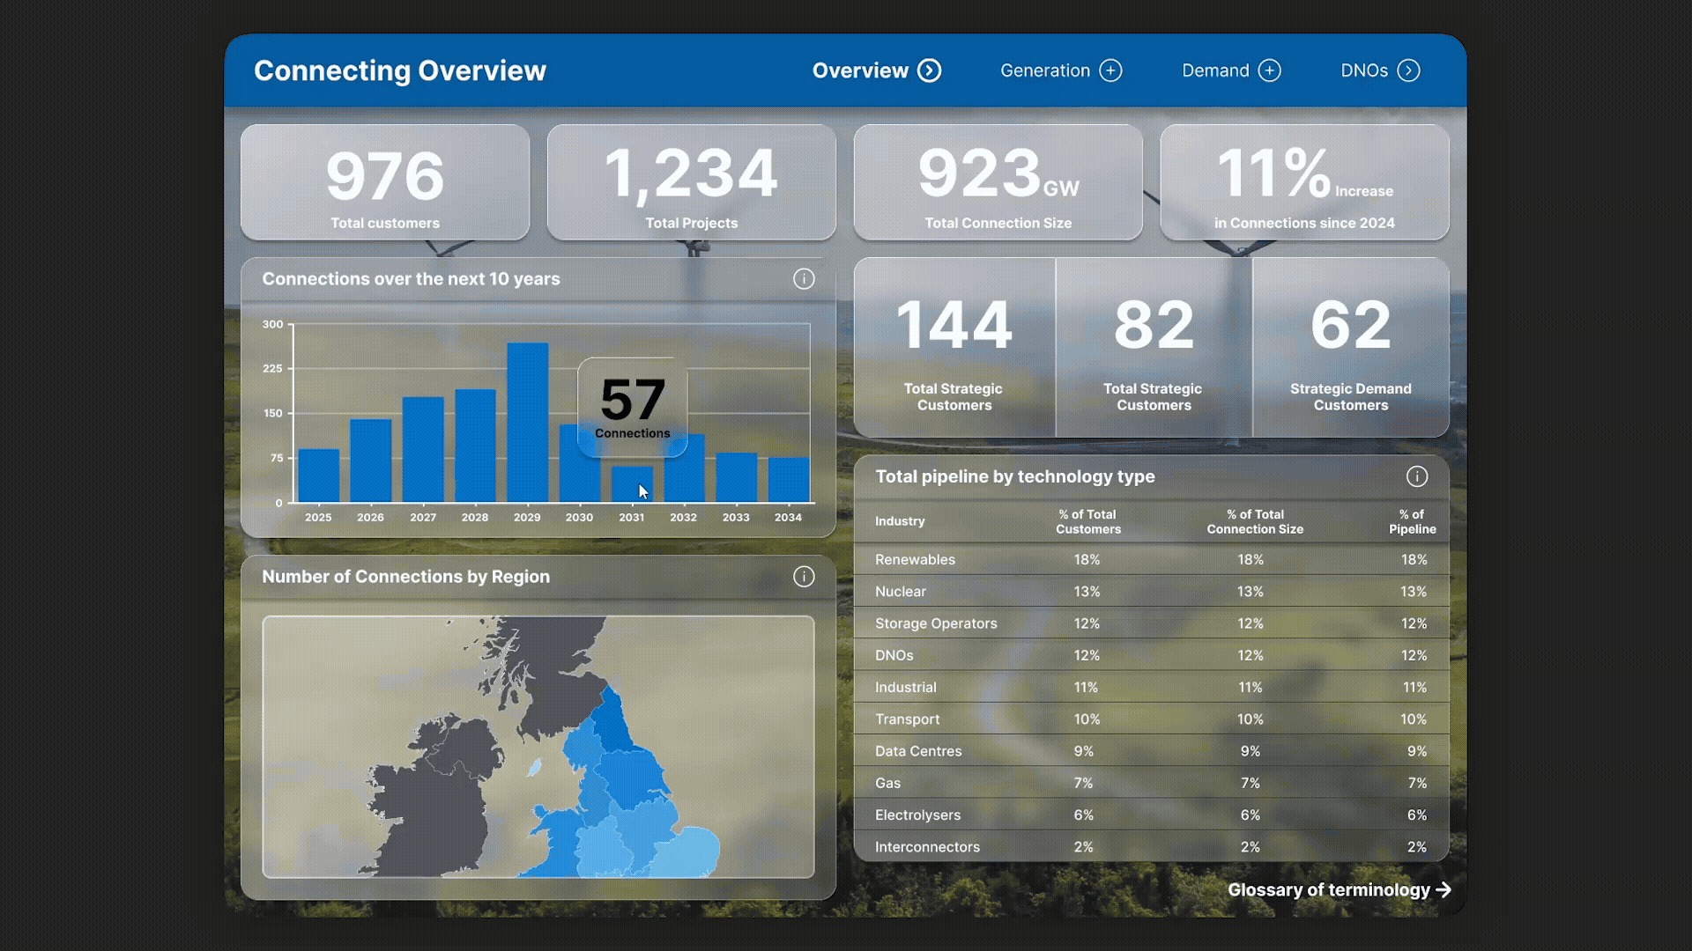The image size is (1692, 951).
Task: Click the 57 Connections tooltip
Action: [x=633, y=408]
